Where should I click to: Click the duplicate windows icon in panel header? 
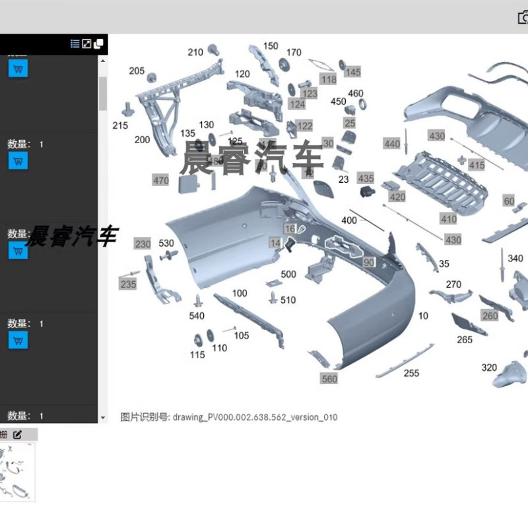pos(98,44)
